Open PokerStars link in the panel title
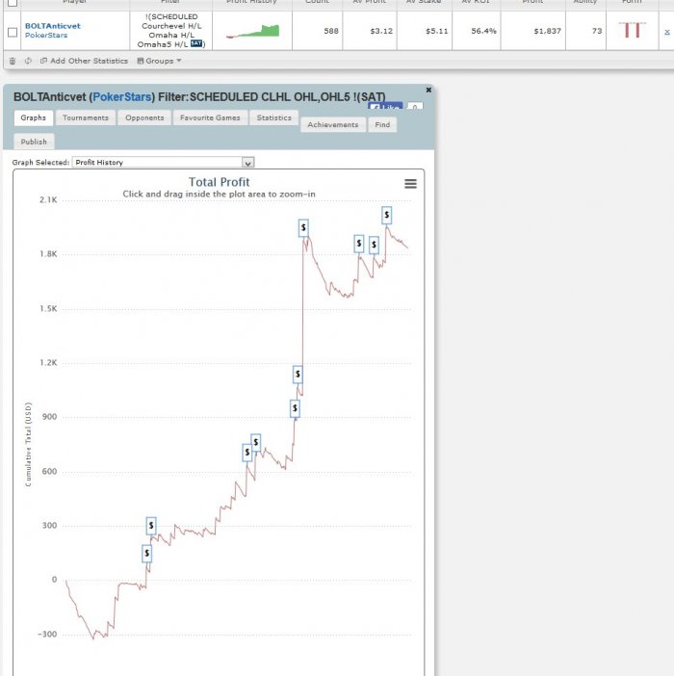 tap(122, 97)
